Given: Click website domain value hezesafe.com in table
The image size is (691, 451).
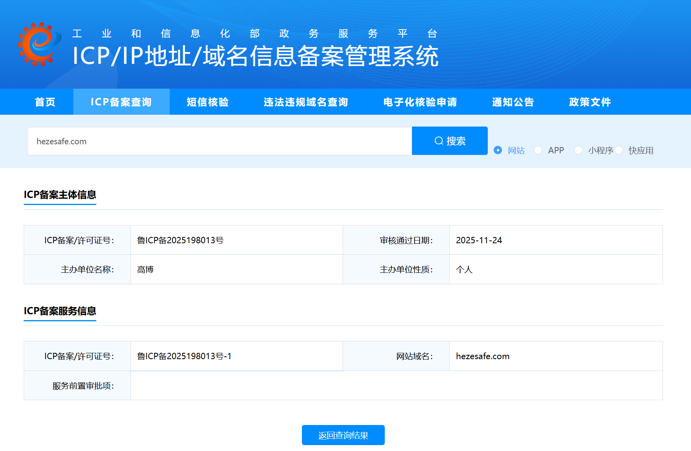Looking at the screenshot, I should 483,356.
